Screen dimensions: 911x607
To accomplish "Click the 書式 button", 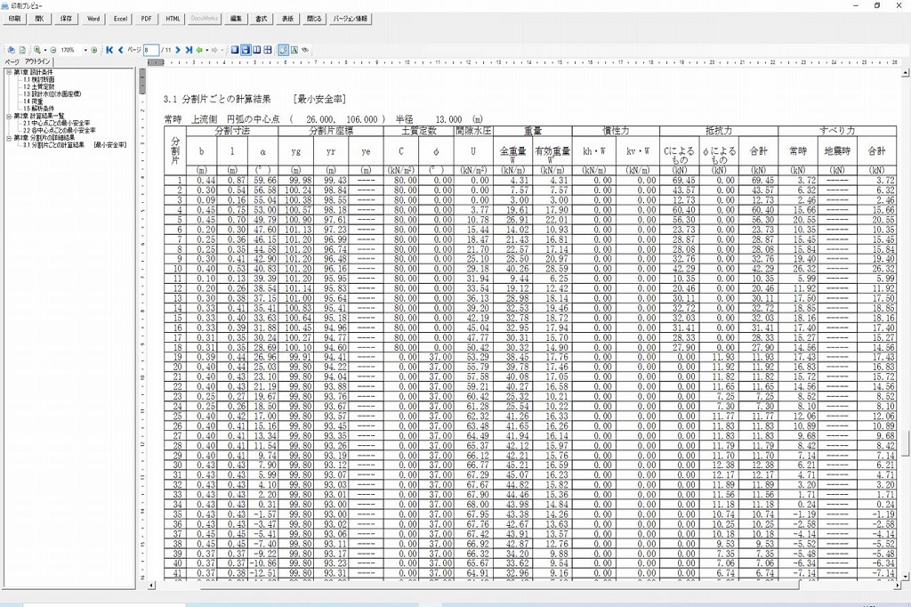I will [x=262, y=19].
